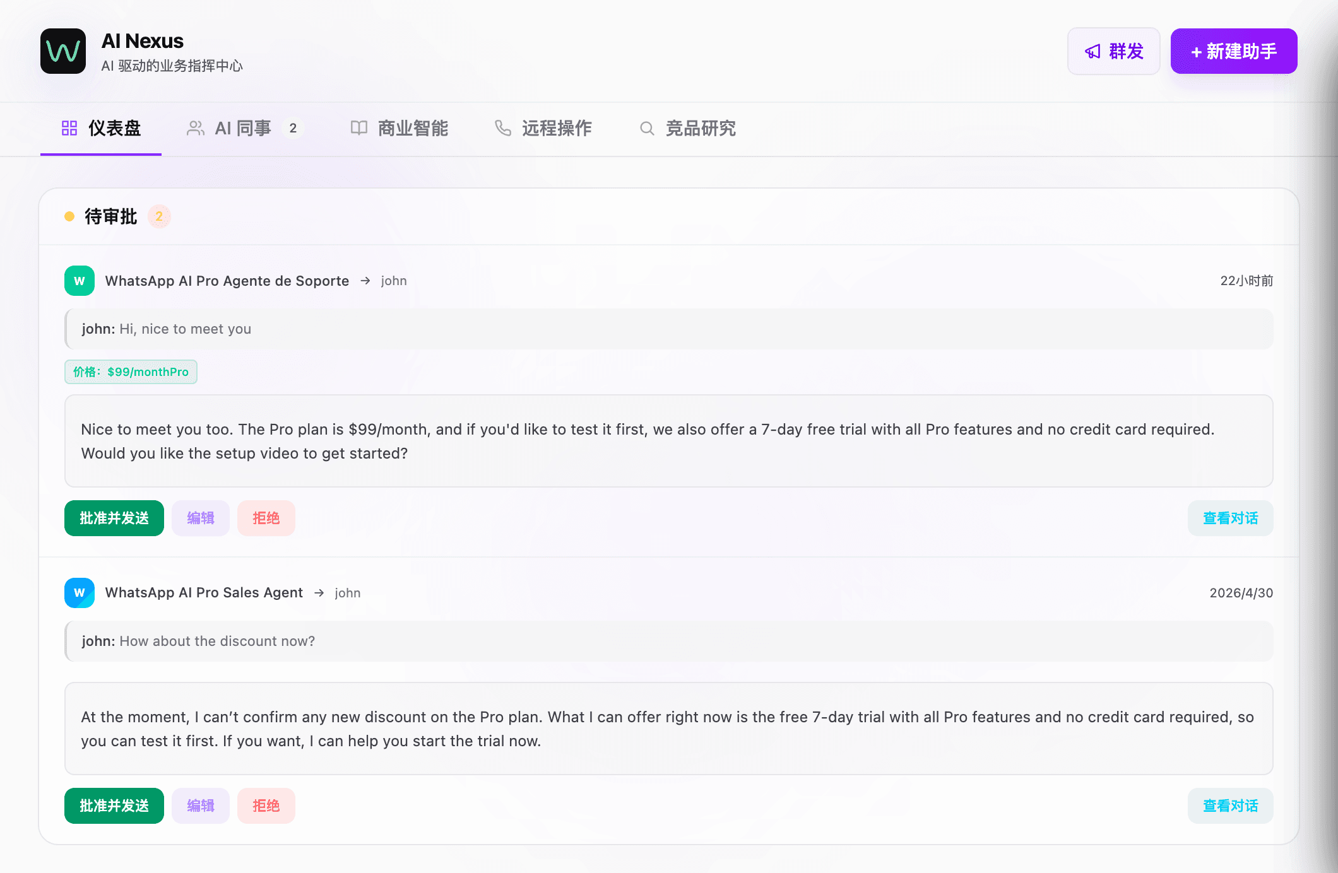Click the pending count badge beside 待审批

click(x=159, y=216)
